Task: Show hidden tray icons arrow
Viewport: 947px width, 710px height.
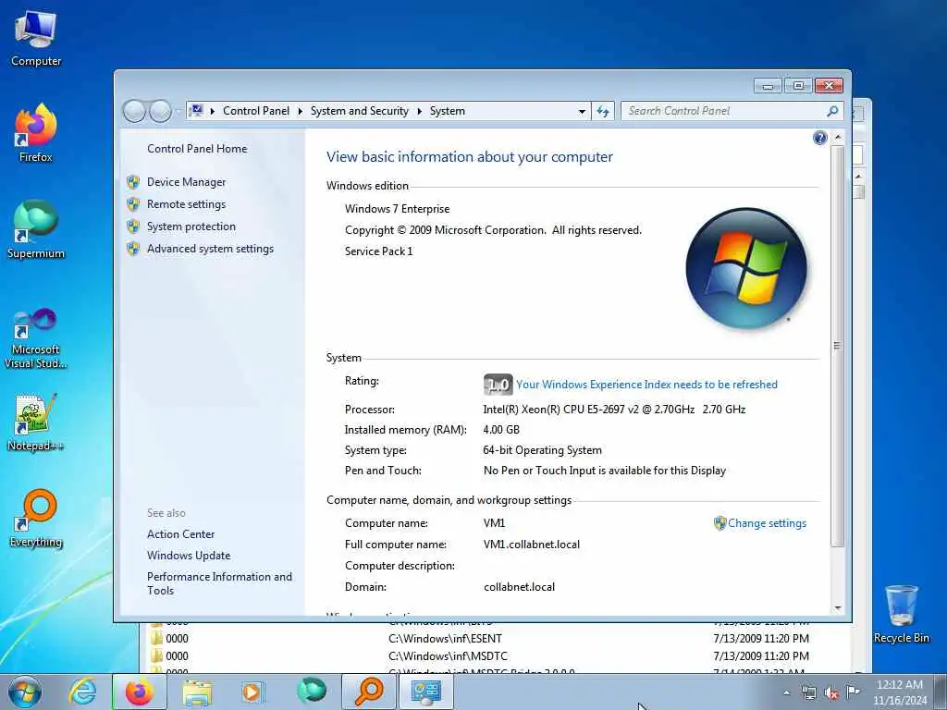Action: [786, 692]
